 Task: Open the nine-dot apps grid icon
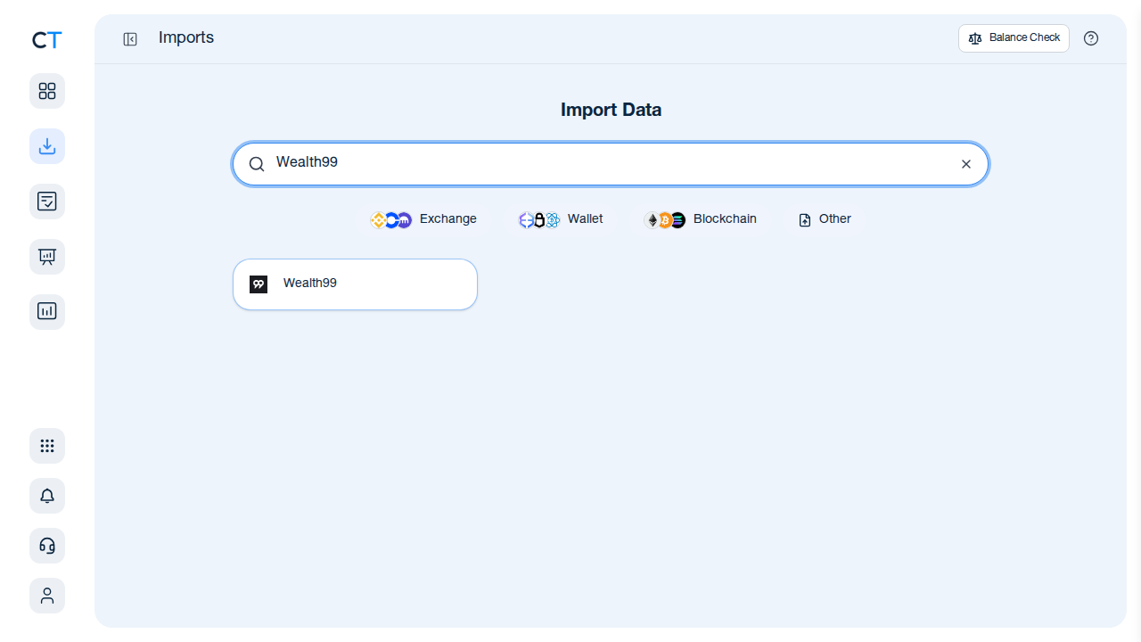[x=47, y=446]
